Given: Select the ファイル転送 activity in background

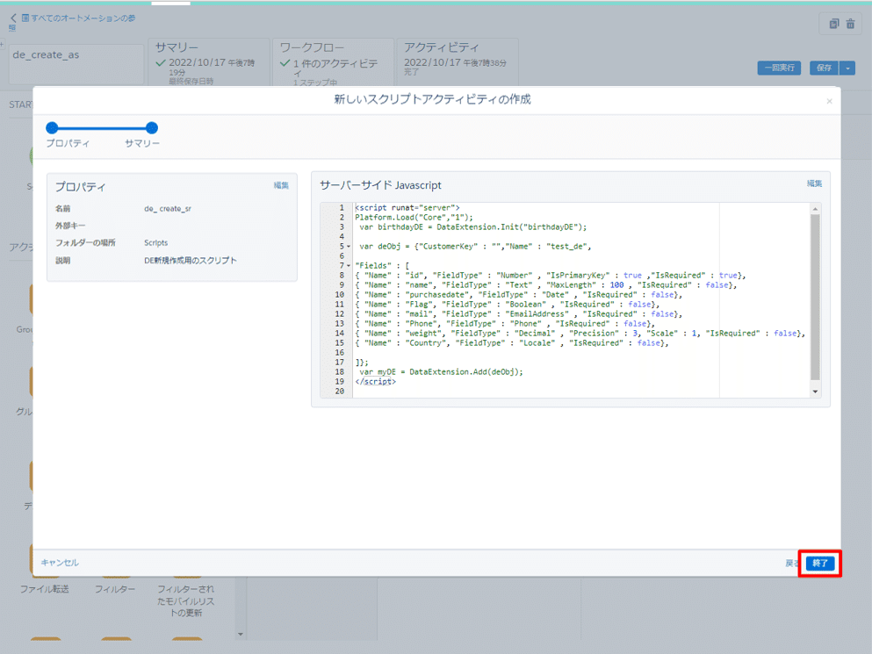Looking at the screenshot, I should (45, 589).
